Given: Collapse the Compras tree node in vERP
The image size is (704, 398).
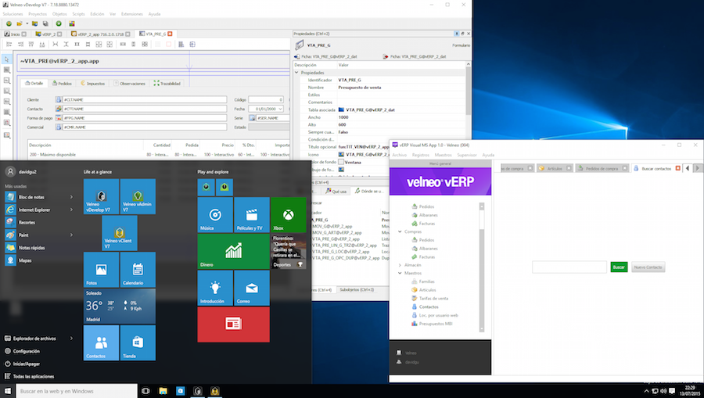Looking at the screenshot, I should pos(400,231).
